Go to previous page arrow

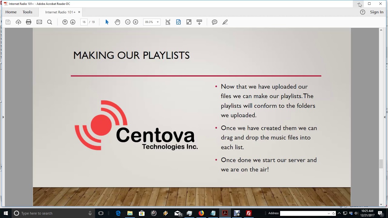click(x=65, y=22)
